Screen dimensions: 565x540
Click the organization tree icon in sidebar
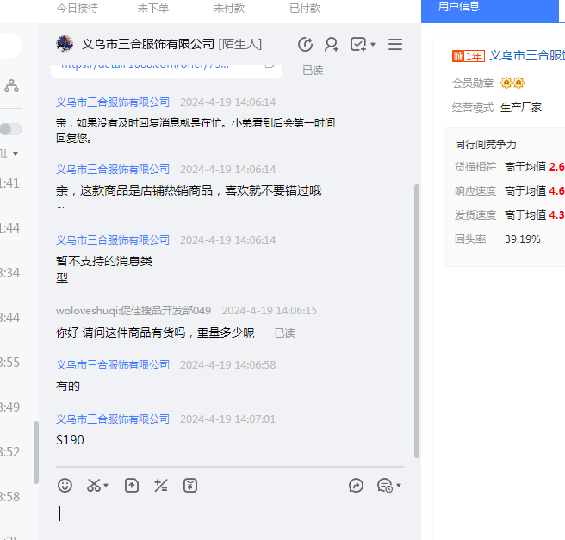[11, 85]
